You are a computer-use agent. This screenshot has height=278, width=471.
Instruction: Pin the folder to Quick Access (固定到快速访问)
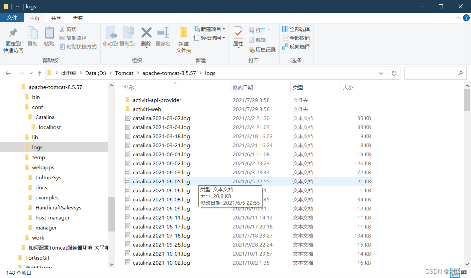(x=13, y=40)
